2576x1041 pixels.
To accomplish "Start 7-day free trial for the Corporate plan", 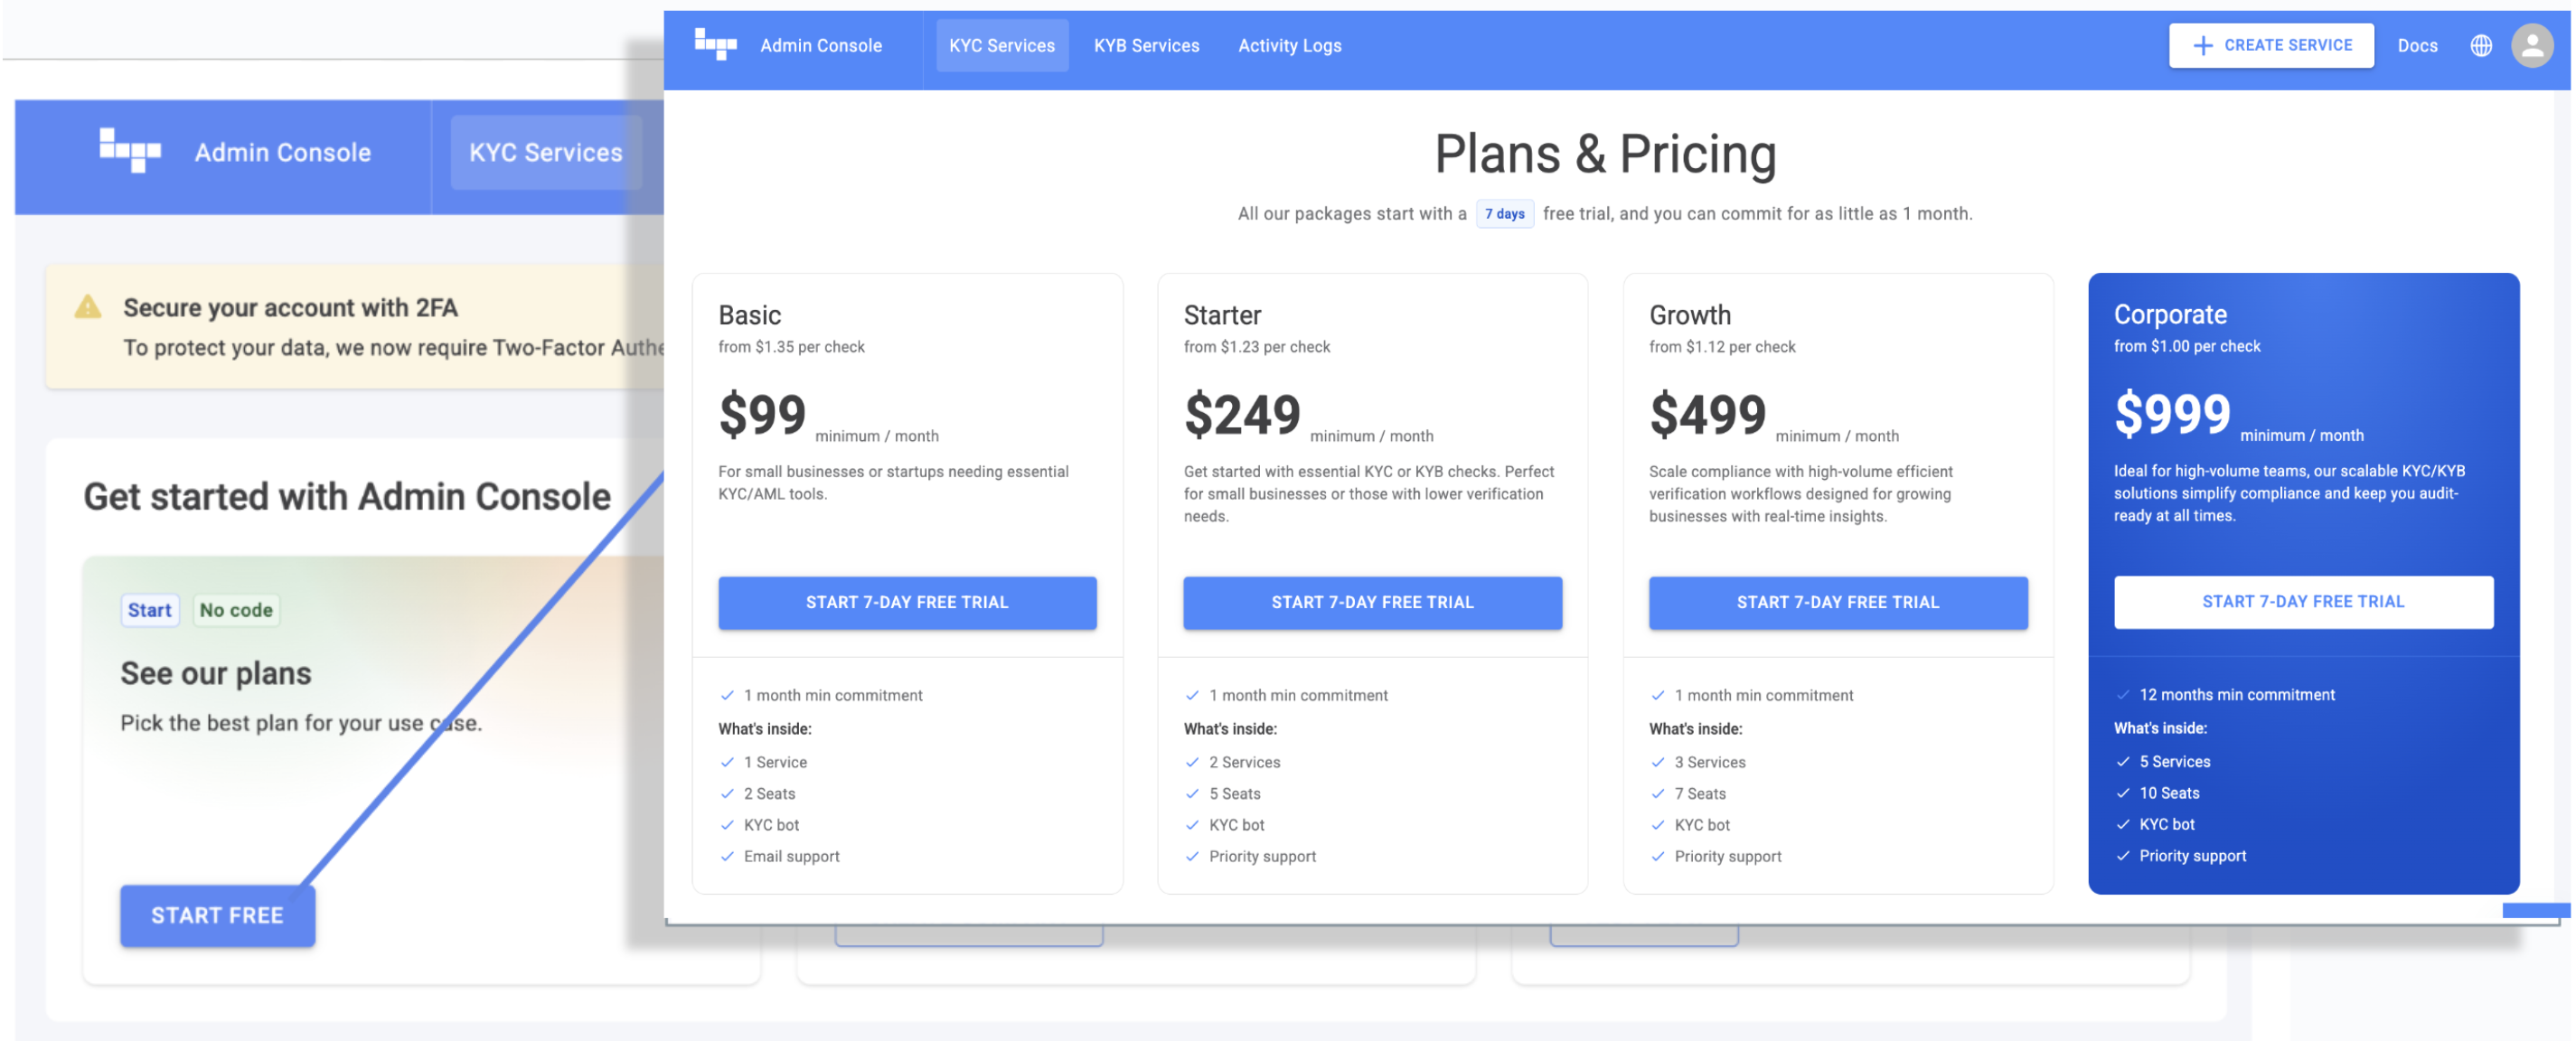I will click(2302, 601).
